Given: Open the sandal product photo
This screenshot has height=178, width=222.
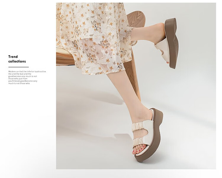Looking at the screenshot, I should coord(136,86).
